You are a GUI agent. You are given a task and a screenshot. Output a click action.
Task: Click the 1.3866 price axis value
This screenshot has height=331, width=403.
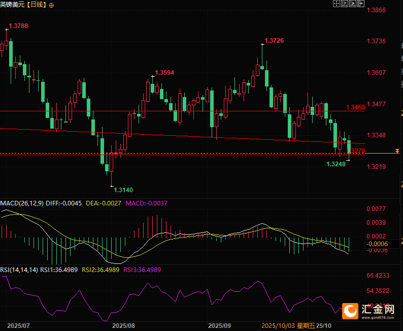376,10
